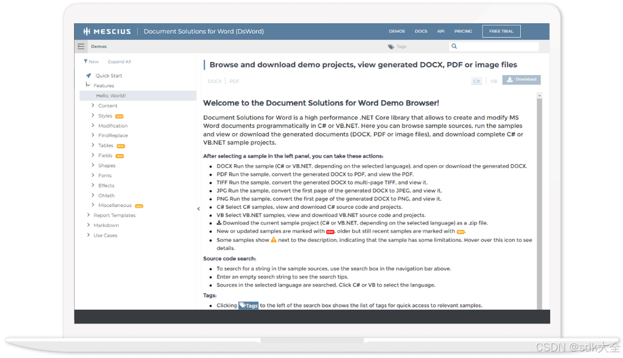Viewport: 623px width, 358px height.
Task: Click the New filter label
Action: (x=94, y=61)
